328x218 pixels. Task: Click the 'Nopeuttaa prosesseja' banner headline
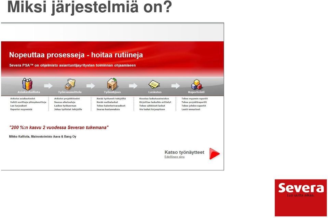pyautogui.click(x=76, y=55)
